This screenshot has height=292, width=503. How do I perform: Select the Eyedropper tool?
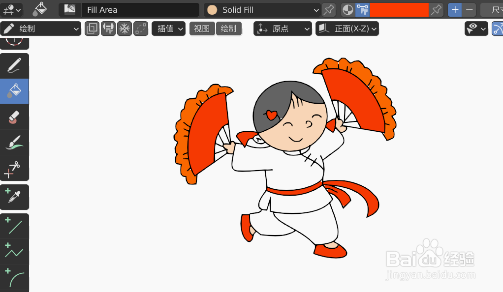(14, 197)
